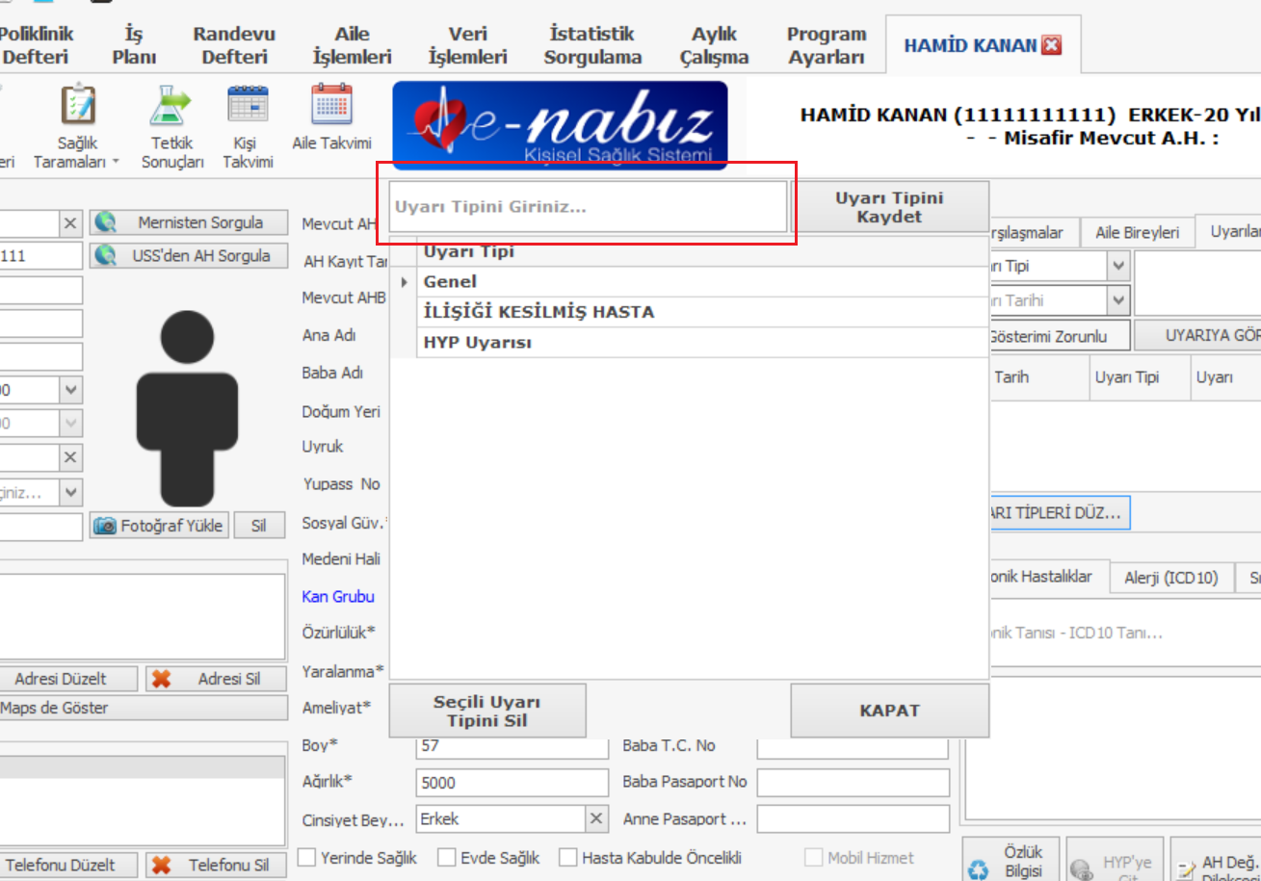Toggle Evde Sağlık checkbox
Image resolution: width=1261 pixels, height=881 pixels.
447,857
